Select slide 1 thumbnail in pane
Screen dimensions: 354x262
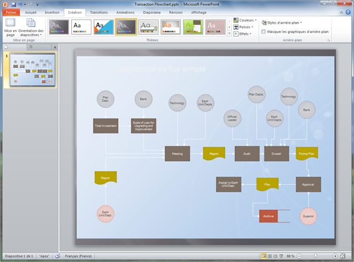tap(32, 70)
